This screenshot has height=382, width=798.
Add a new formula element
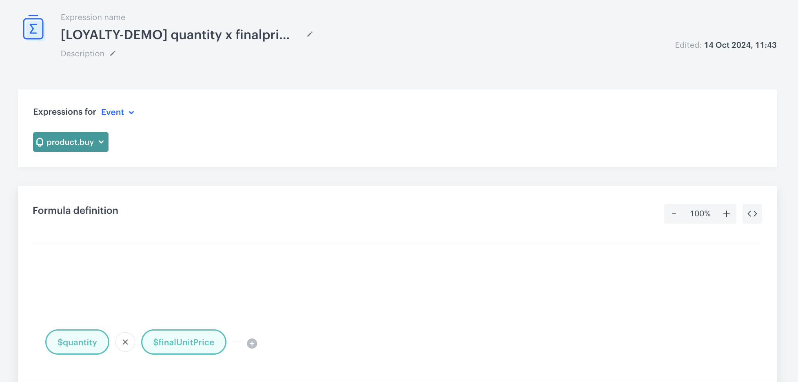(252, 344)
